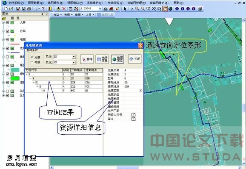This screenshot has width=246, height=169.
Task: Open the map scale dropdown
Action: [x=100, y=8]
